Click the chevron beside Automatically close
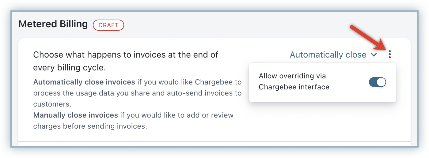 click(374, 55)
